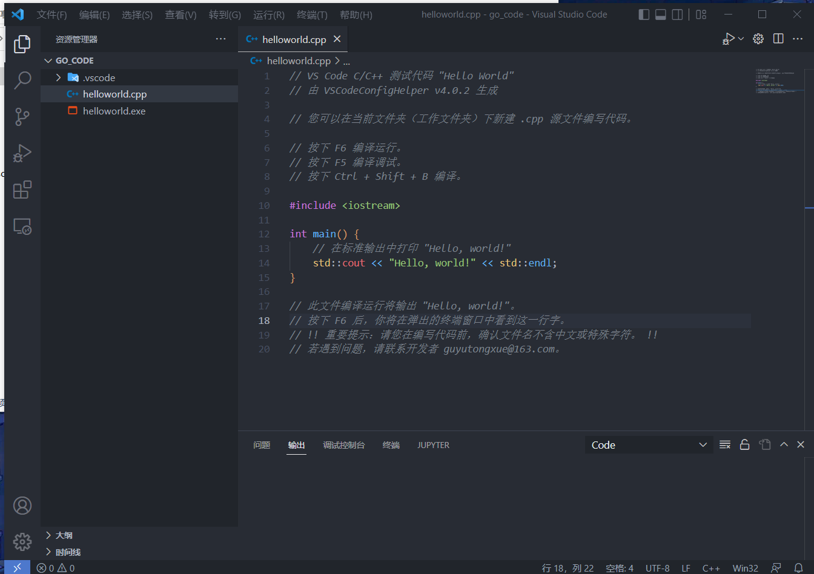Click the feedback icon in status bar
The image size is (814, 574).
pyautogui.click(x=776, y=568)
